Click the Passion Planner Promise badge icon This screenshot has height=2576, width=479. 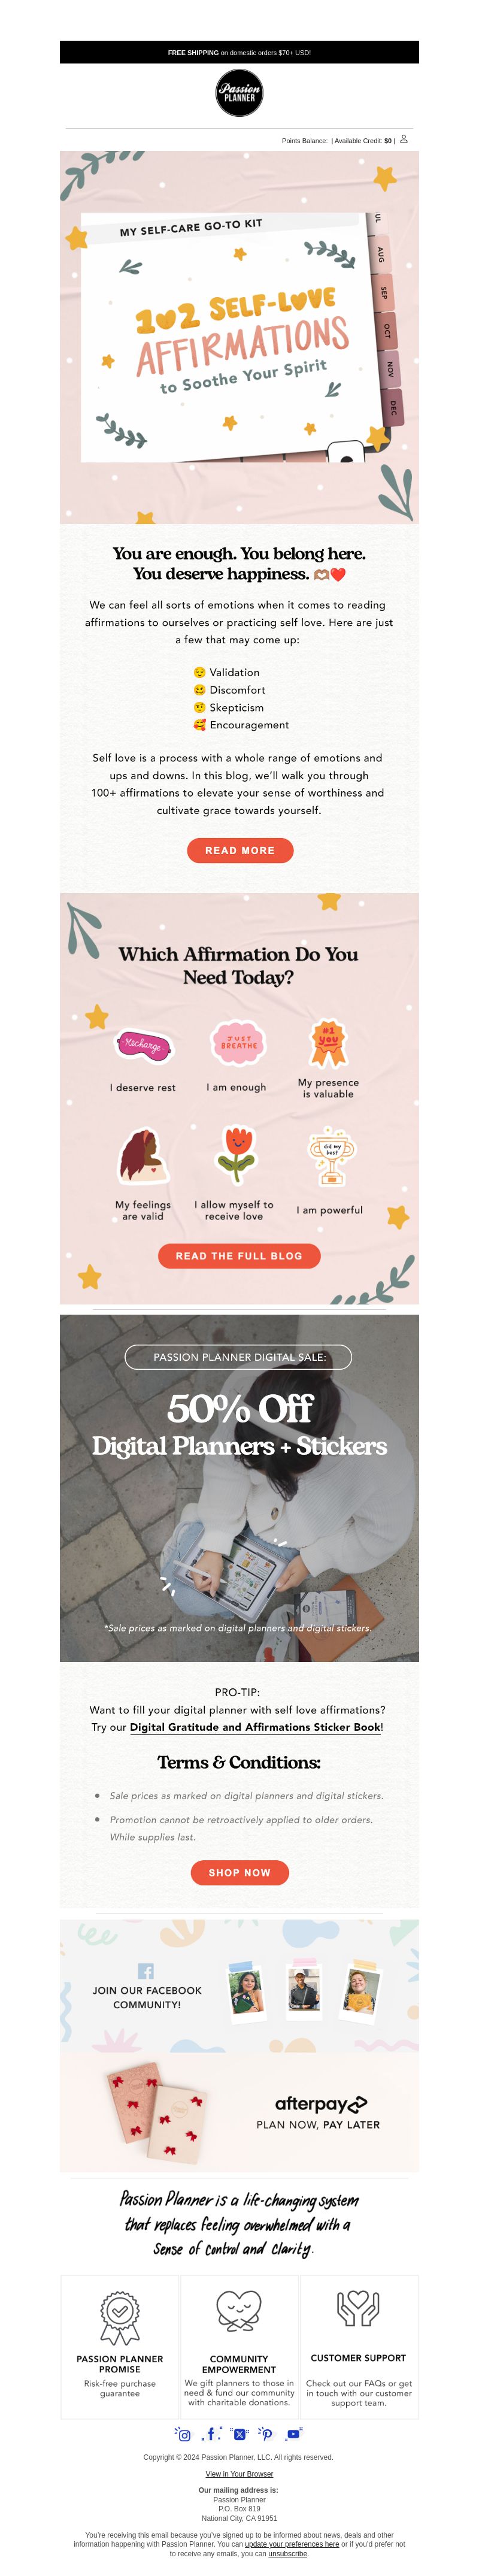(x=119, y=2318)
